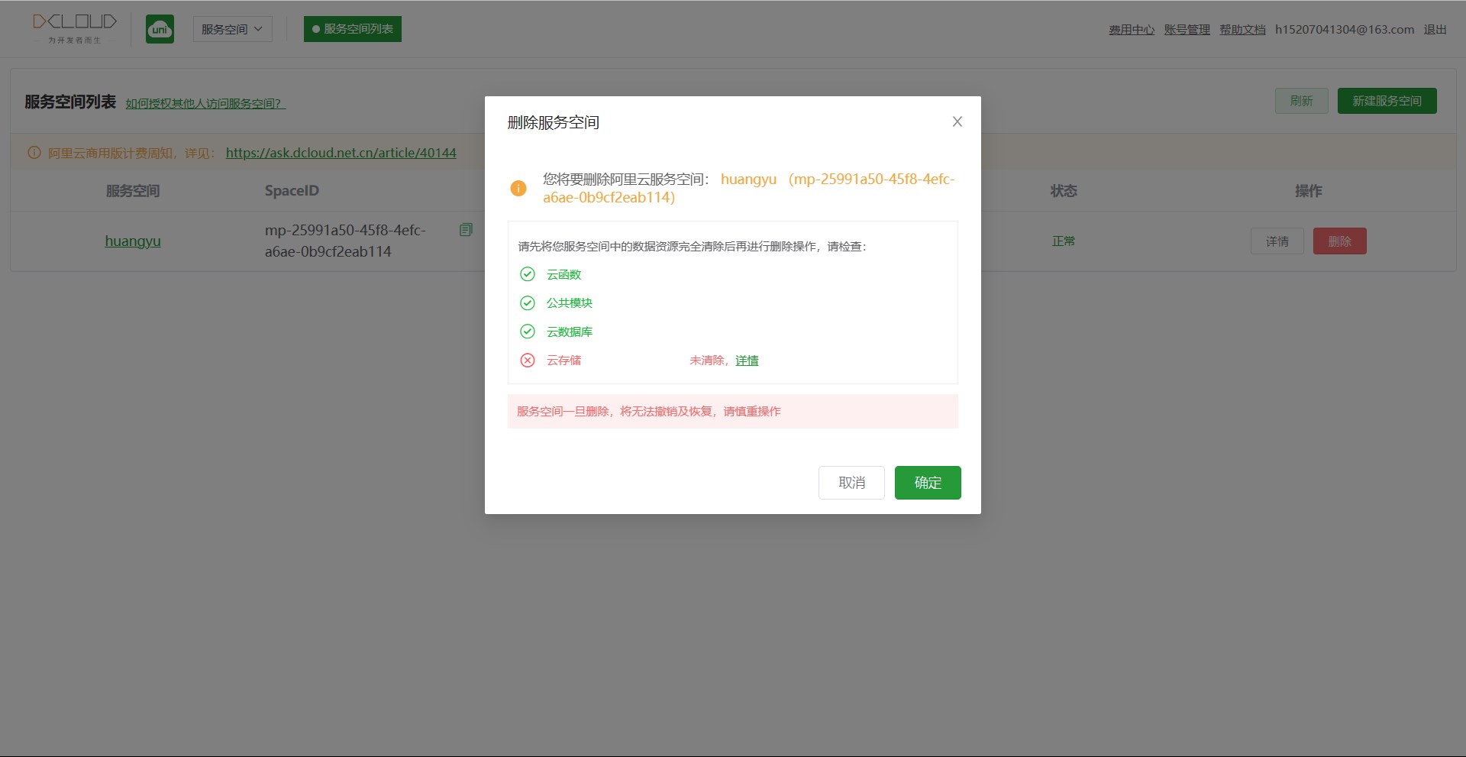Open 账号管理 link
Image resolution: width=1466 pixels, height=757 pixels.
coord(1187,30)
